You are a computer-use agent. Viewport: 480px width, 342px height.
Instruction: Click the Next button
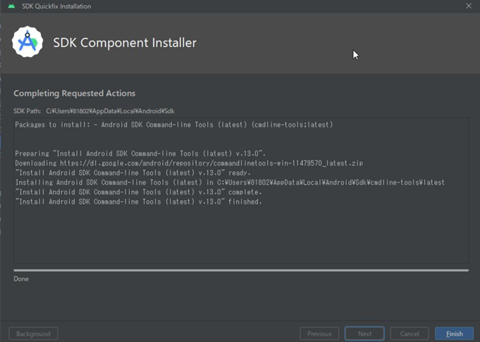pyautogui.click(x=364, y=333)
